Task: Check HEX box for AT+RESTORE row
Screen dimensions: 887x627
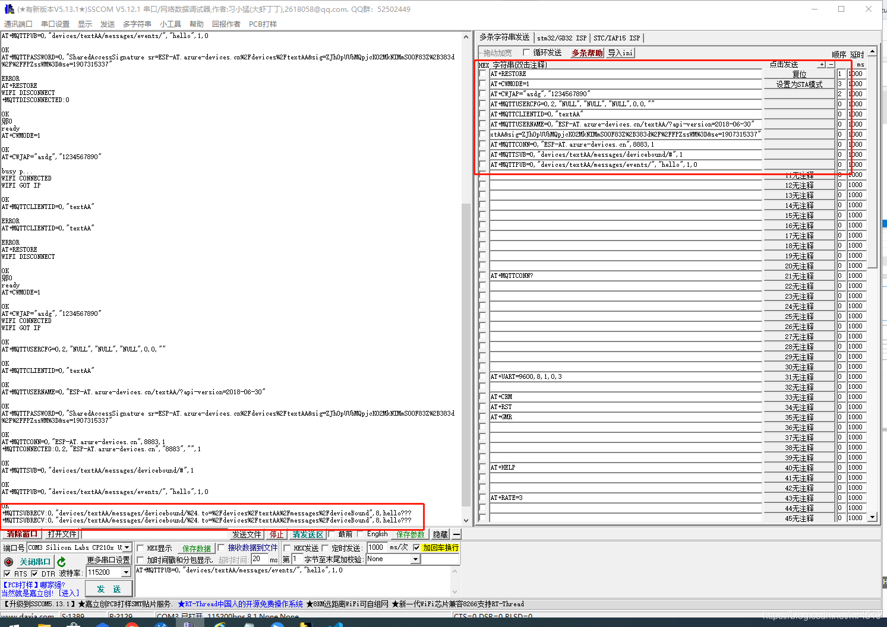Action: pyautogui.click(x=482, y=74)
